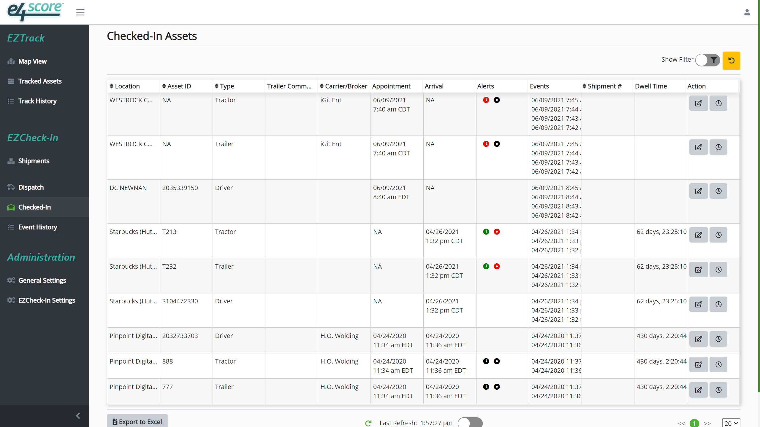The width and height of the screenshot is (760, 427).
Task: Sort the table by Asset ID
Action: tap(164, 86)
